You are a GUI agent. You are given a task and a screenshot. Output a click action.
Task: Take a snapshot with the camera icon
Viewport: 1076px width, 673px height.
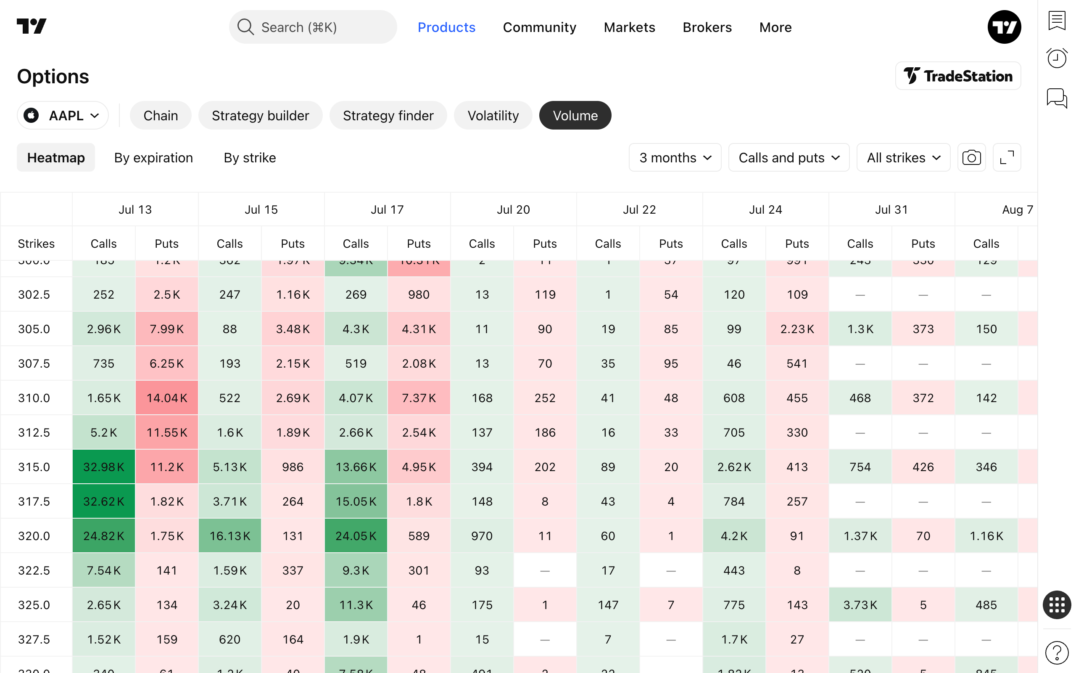click(x=971, y=158)
